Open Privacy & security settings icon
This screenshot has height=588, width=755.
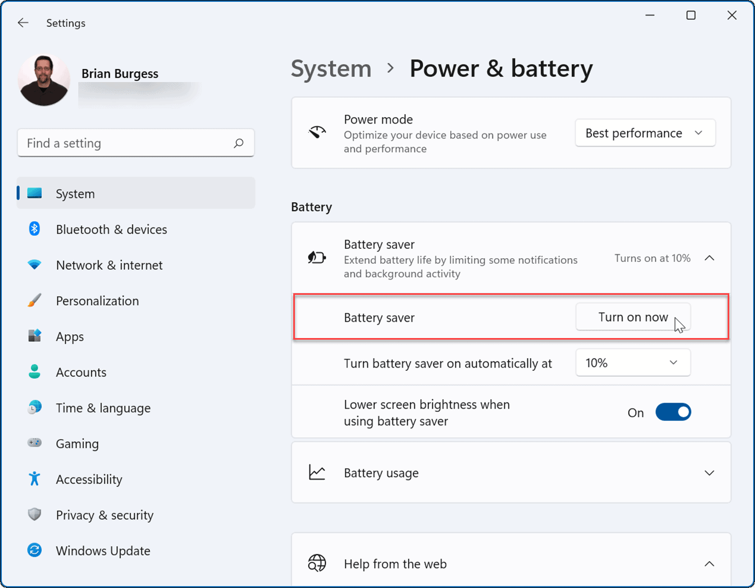coord(34,514)
